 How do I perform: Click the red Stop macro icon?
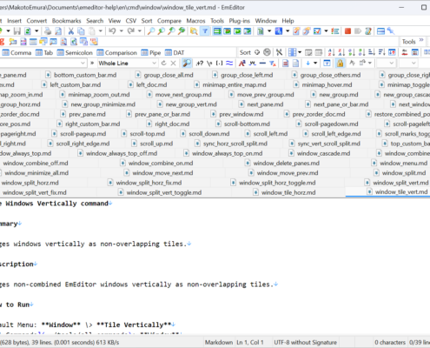pos(347,31)
